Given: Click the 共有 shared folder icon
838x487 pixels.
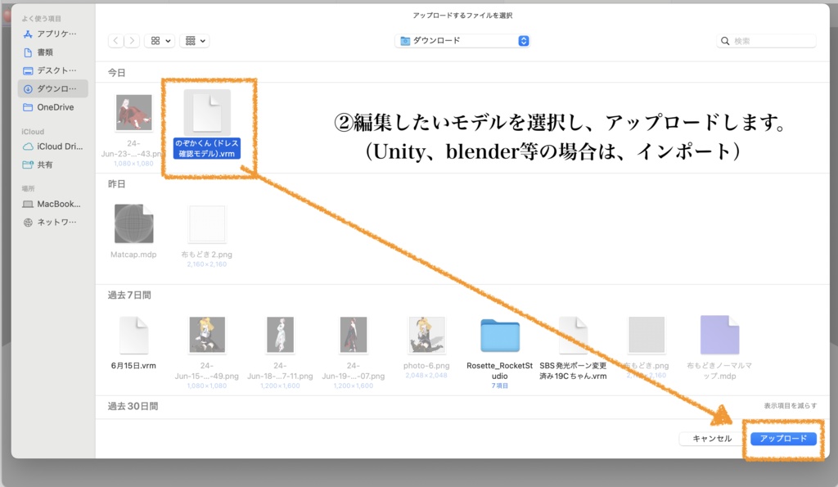Looking at the screenshot, I should click(28, 165).
